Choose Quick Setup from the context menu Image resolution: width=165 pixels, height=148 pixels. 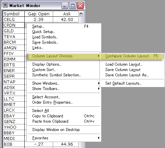[64, 32]
